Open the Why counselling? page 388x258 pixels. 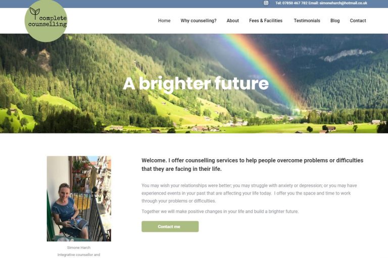tap(199, 21)
